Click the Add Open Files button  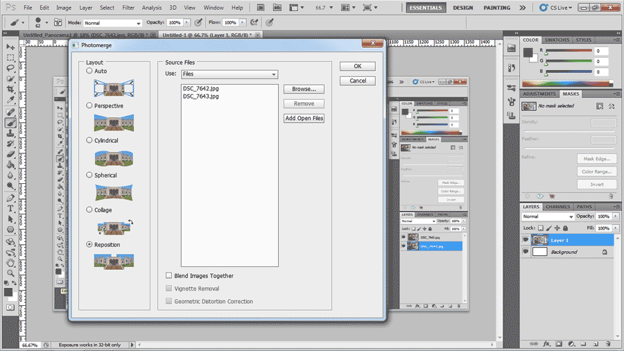(304, 118)
